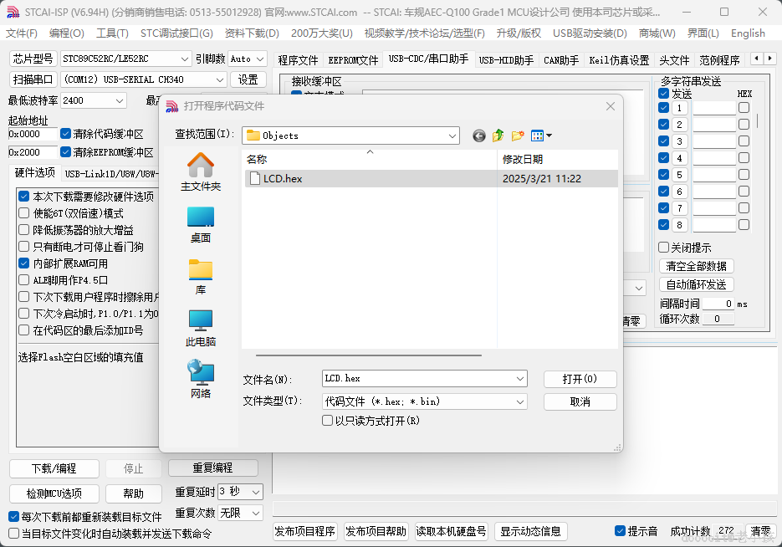
Task: Select 此电脑 in the sidebar
Action: [200, 326]
